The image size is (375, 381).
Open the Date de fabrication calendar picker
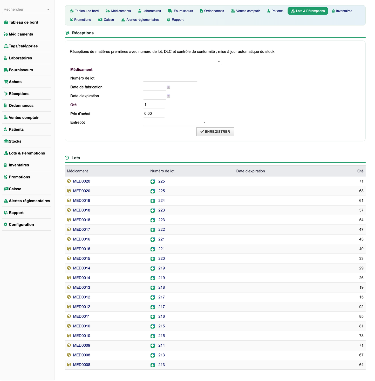pyautogui.click(x=168, y=87)
